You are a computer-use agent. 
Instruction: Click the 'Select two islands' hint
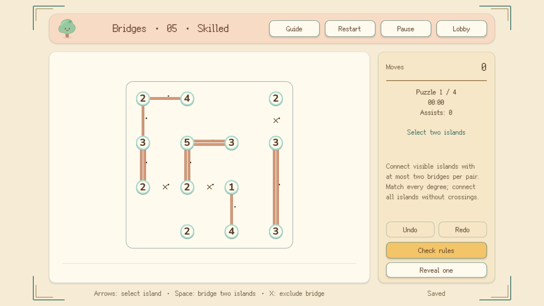(x=436, y=132)
